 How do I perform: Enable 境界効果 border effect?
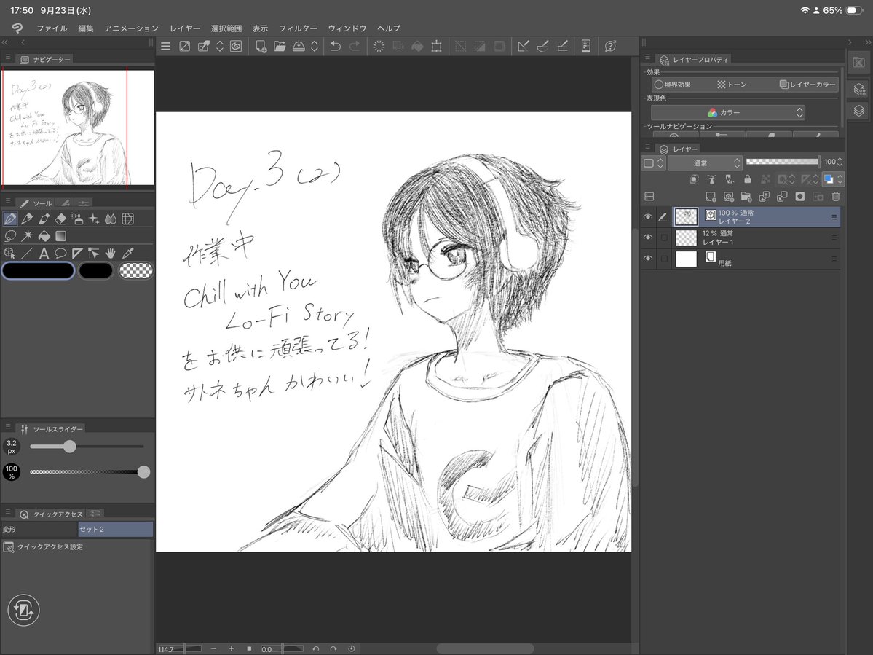(x=673, y=85)
